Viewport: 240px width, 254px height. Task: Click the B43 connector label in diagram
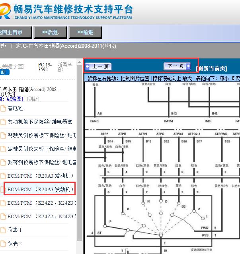[174, 113]
